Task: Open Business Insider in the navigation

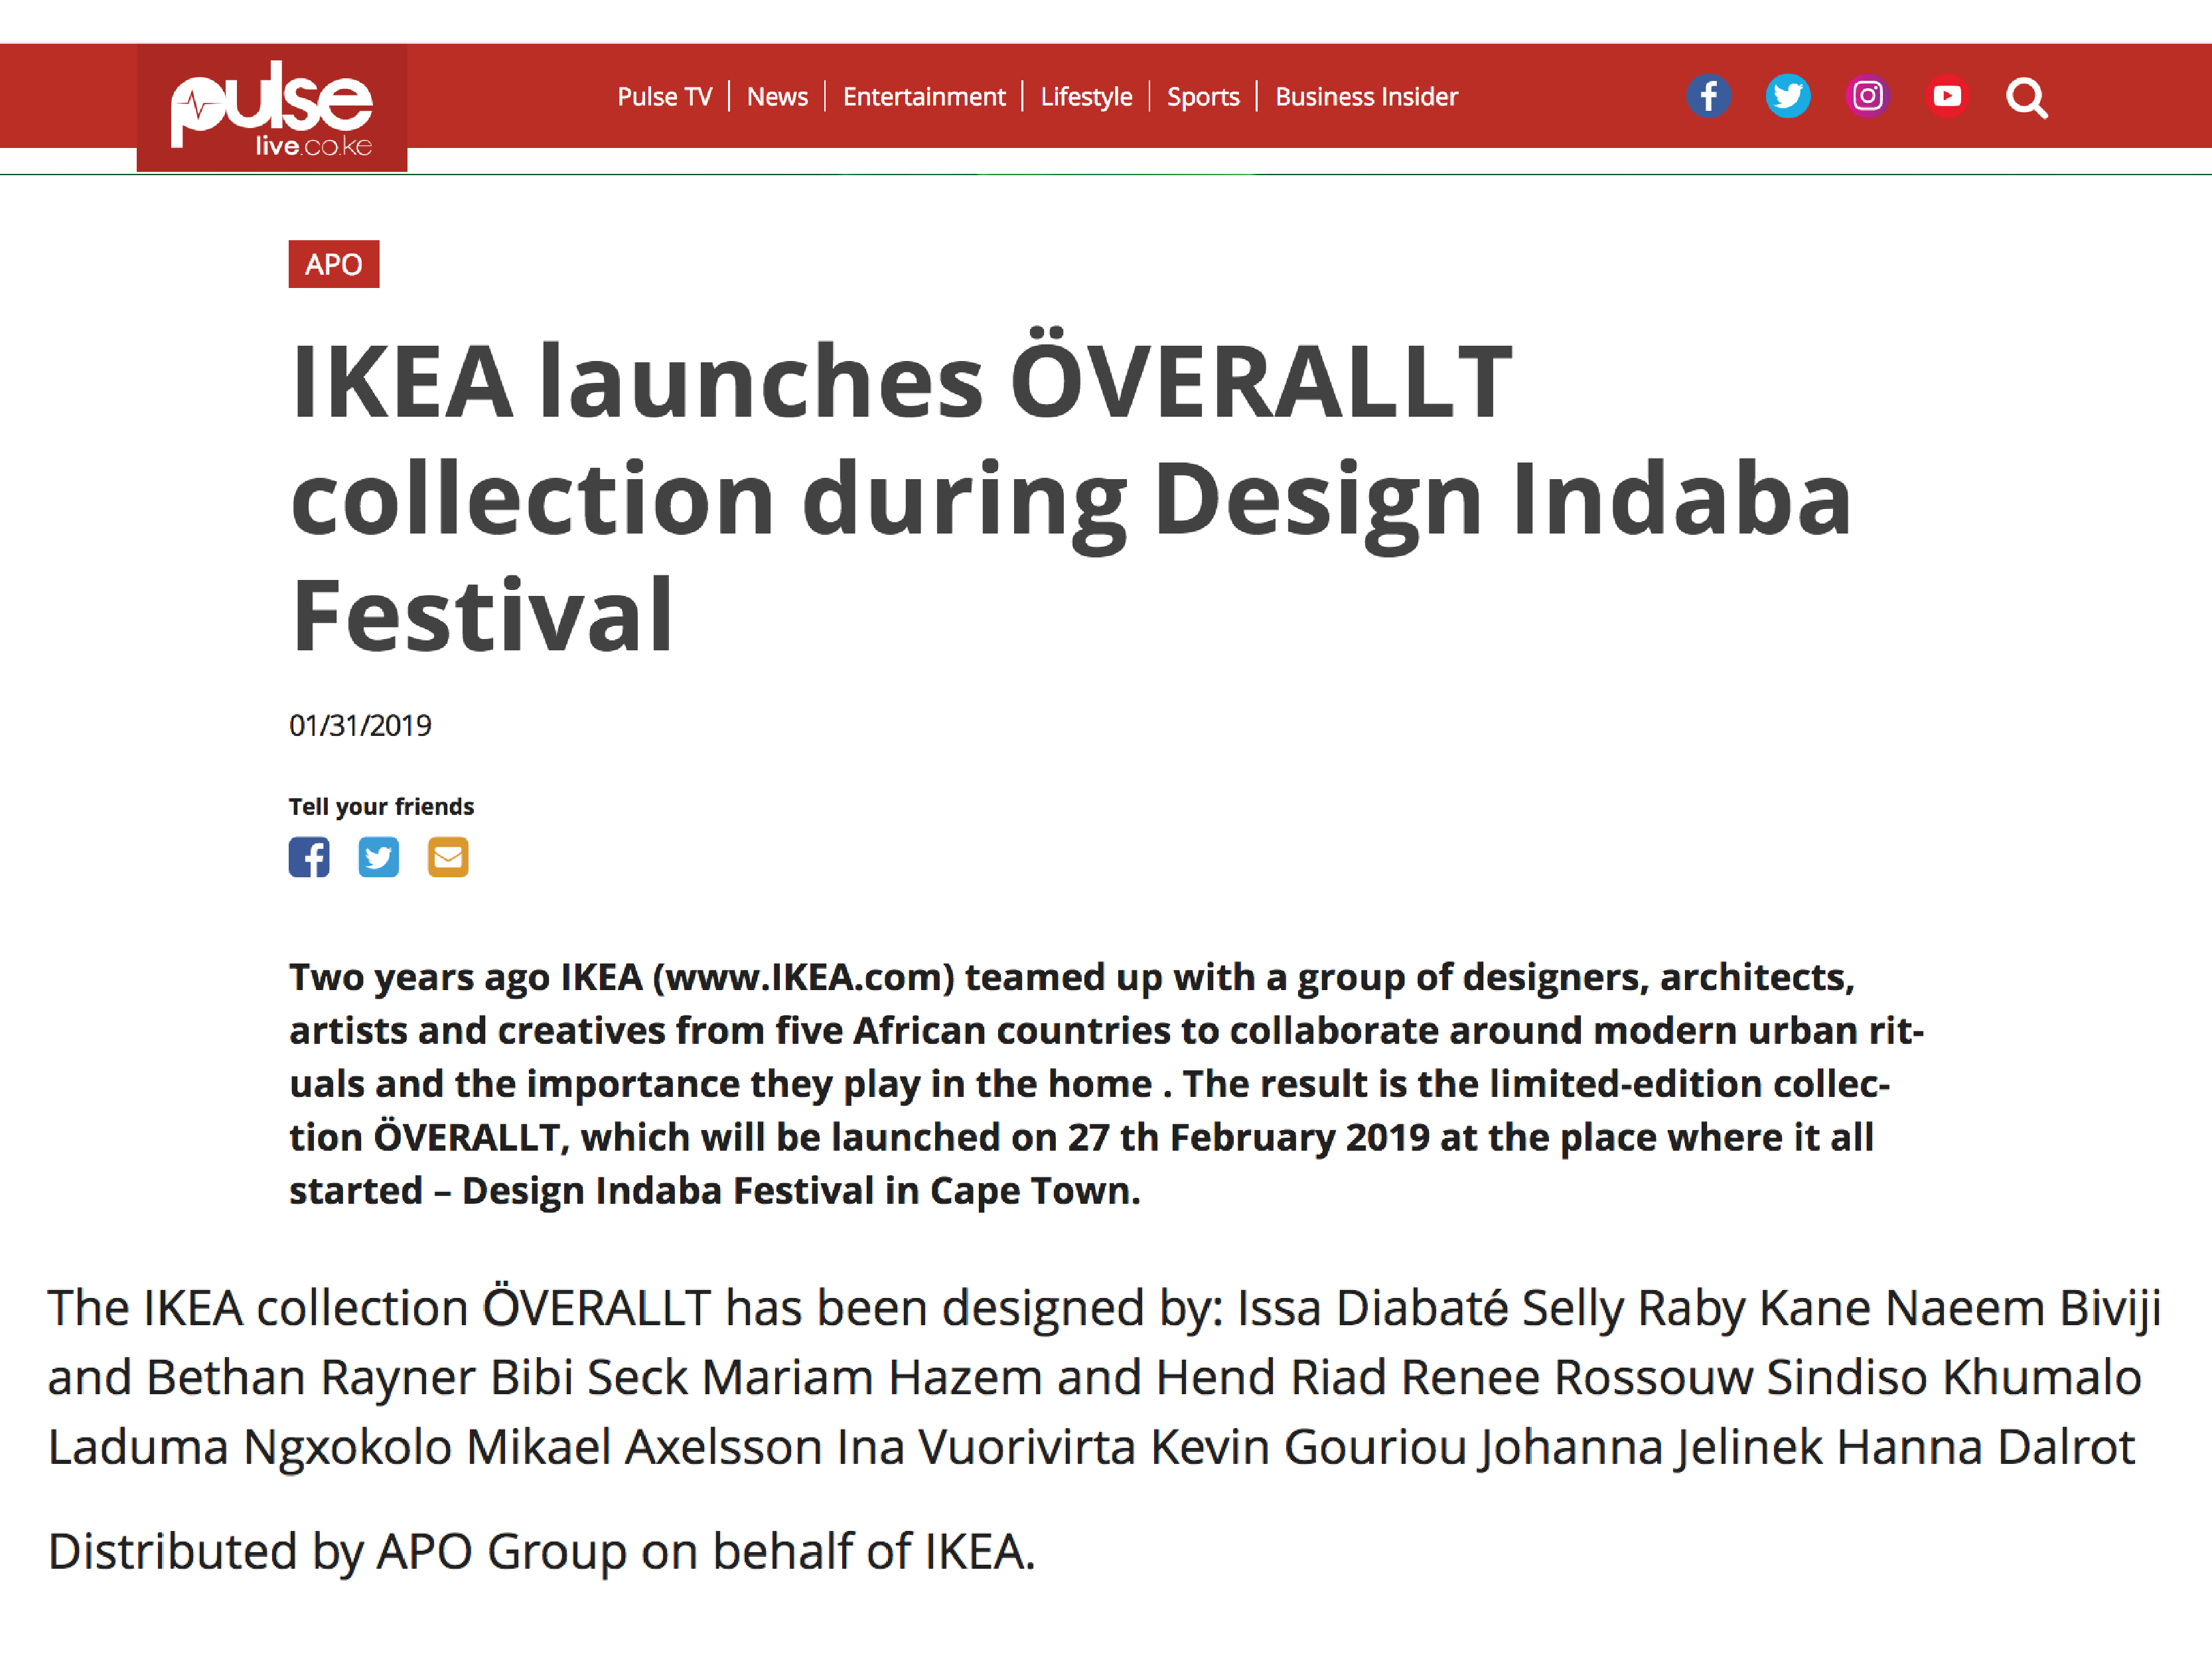Action: (x=1366, y=97)
